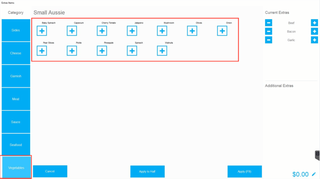The height and width of the screenshot is (179, 320).
Task: Click Apply to Half button
Action: 148,171
